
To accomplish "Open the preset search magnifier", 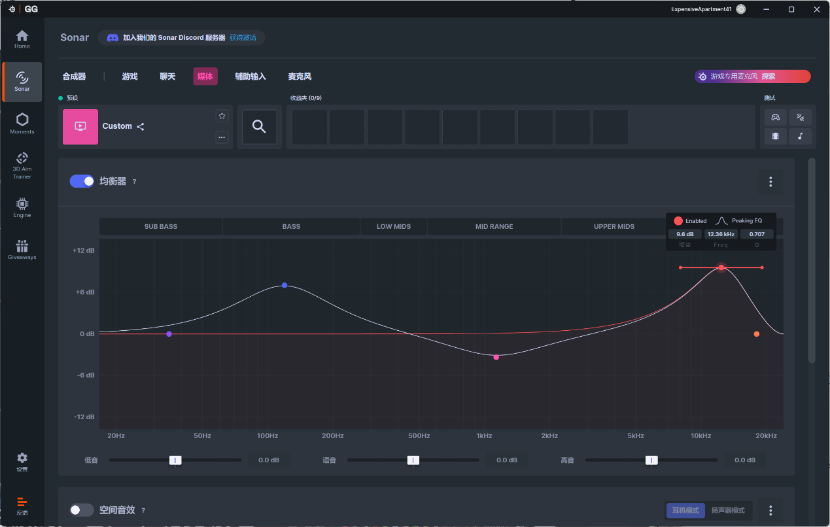I will point(259,127).
